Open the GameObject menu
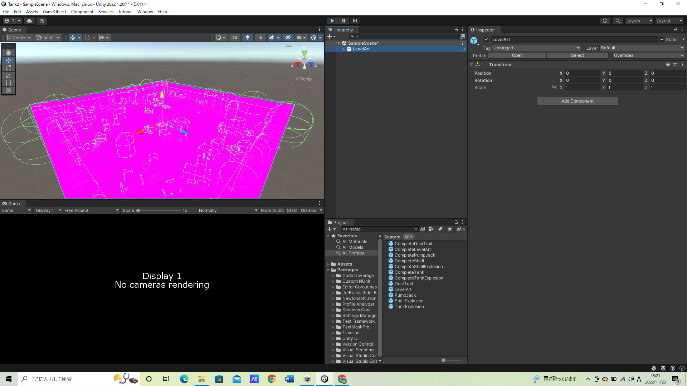Screen dimensions: 687x386 point(54,12)
